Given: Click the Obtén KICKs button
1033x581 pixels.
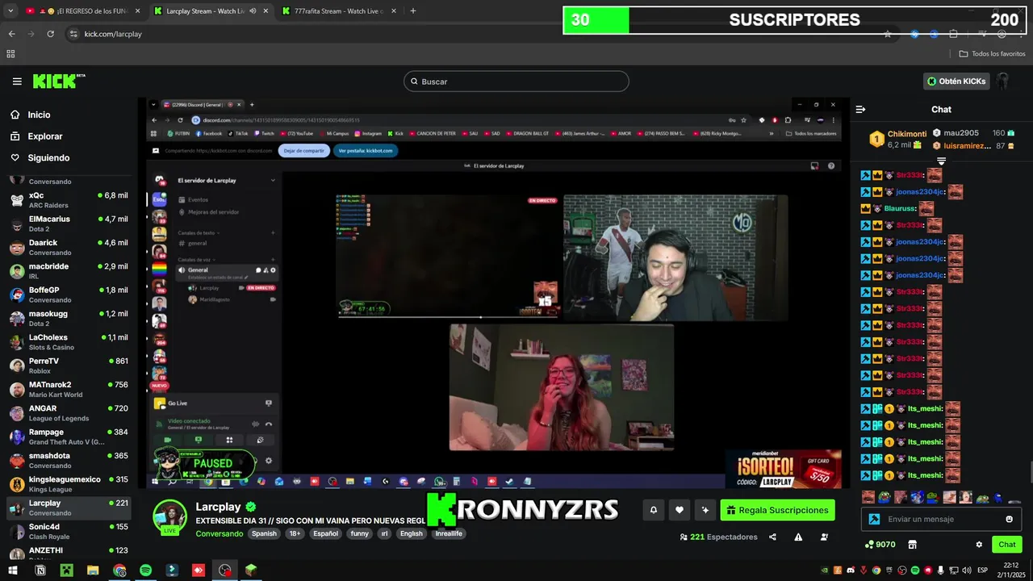Looking at the screenshot, I should (956, 82).
